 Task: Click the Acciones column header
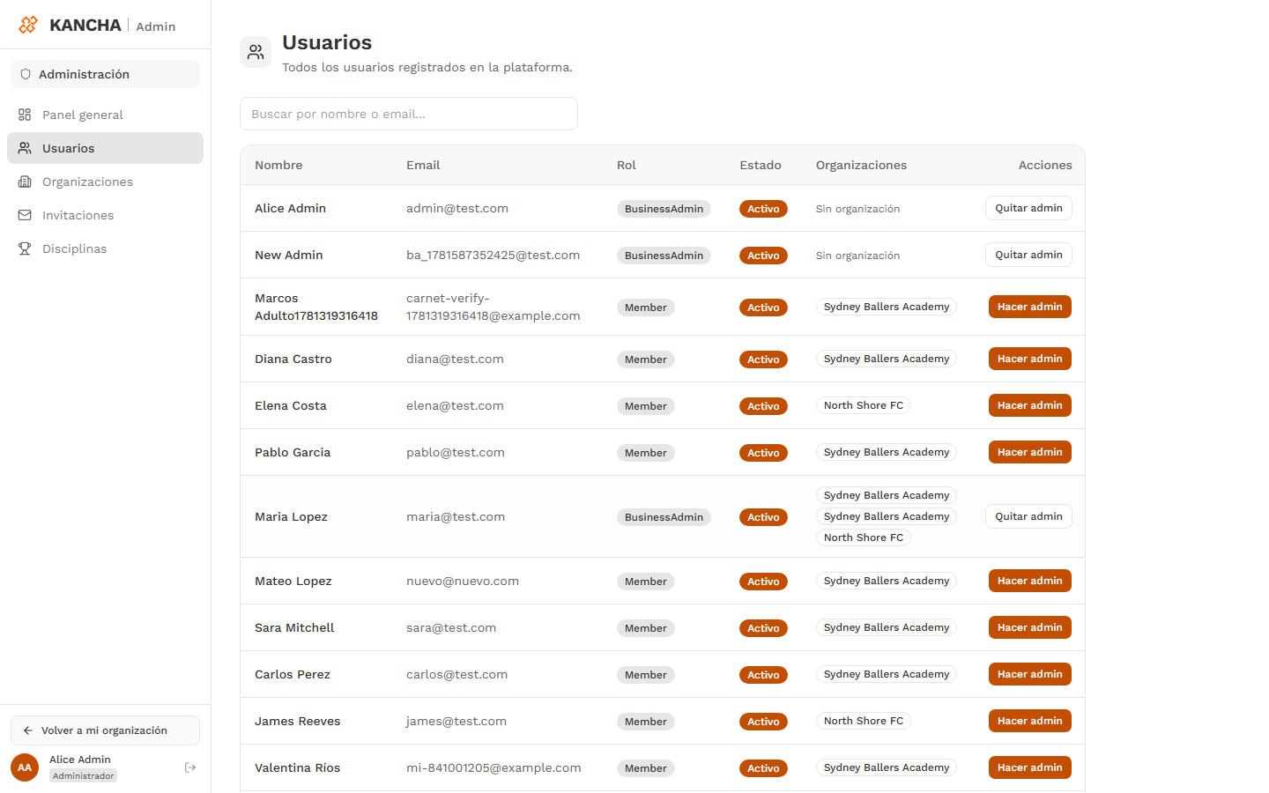1045,165
